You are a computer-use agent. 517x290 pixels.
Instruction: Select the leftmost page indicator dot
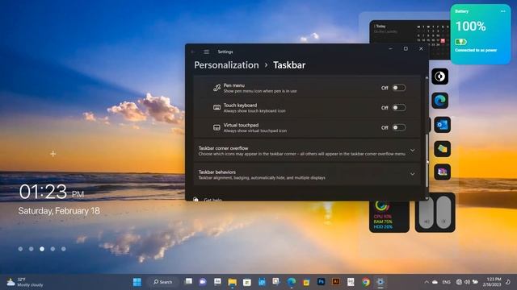point(20,249)
